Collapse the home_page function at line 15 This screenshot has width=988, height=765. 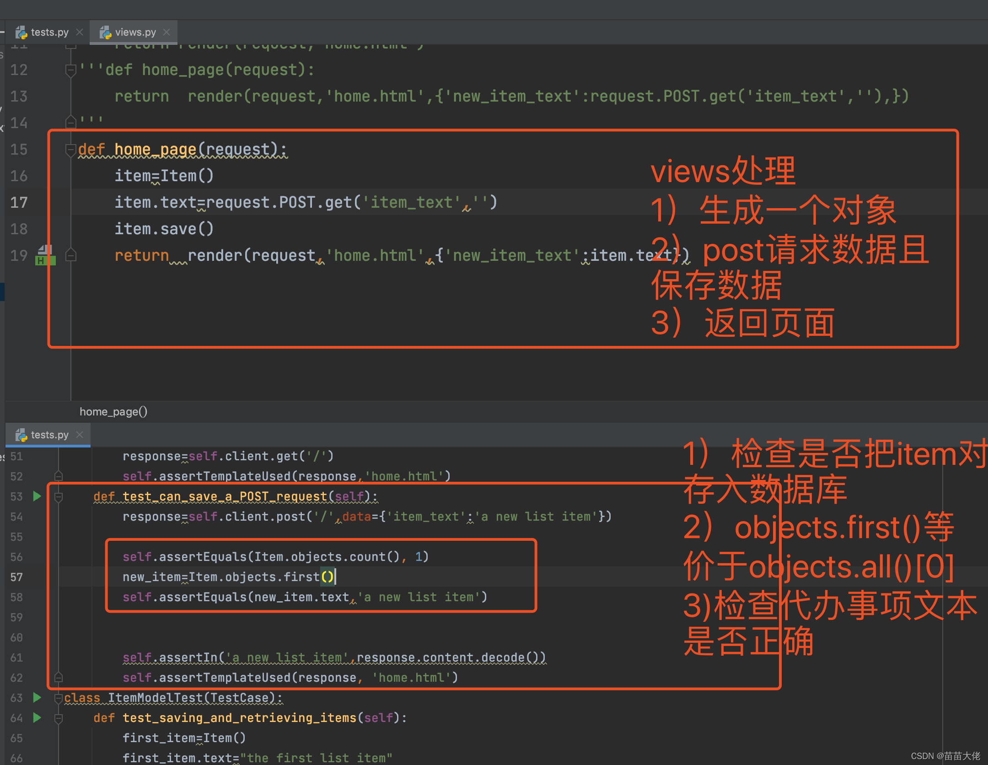pyautogui.click(x=70, y=150)
